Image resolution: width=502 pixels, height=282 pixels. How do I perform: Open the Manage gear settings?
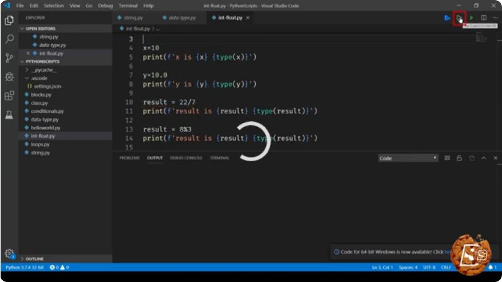coord(9,254)
